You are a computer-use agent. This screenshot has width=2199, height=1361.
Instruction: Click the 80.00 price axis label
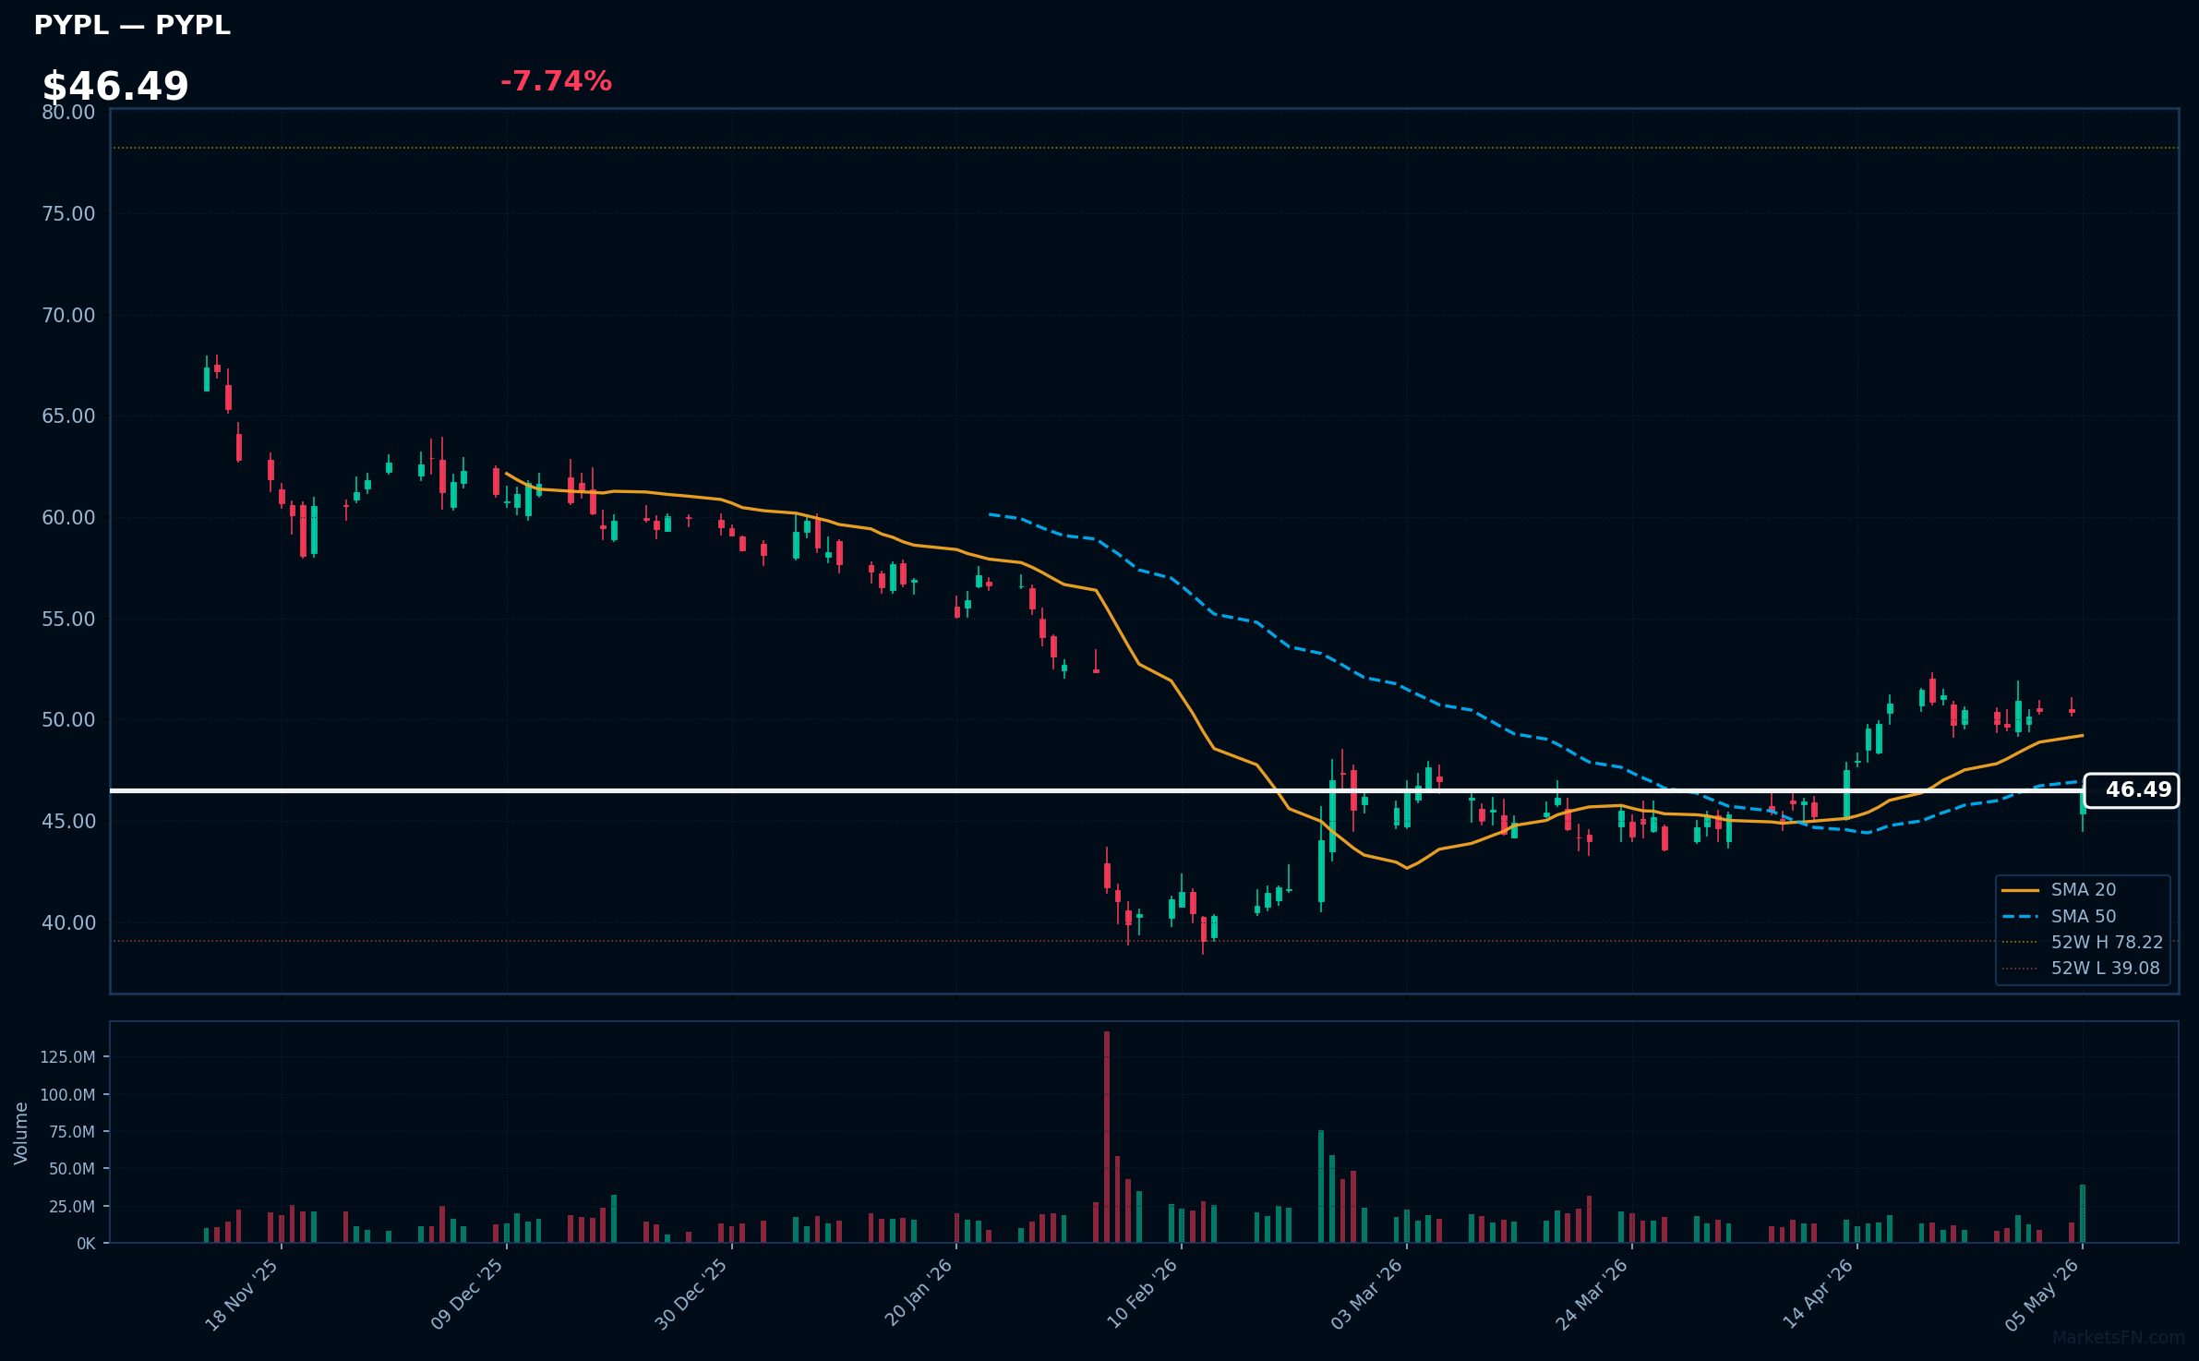coord(68,113)
